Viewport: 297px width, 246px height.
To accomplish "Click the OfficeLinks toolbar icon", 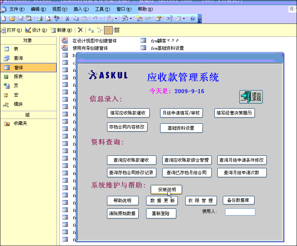I will click(109, 18).
